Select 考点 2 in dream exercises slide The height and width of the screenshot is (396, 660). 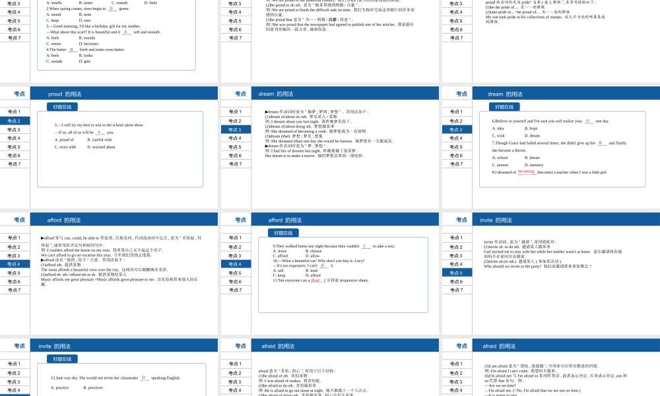456,121
